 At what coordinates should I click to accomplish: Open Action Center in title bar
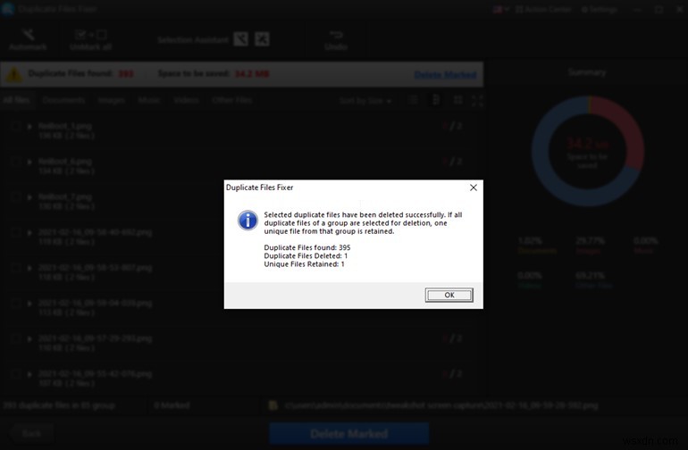[543, 9]
